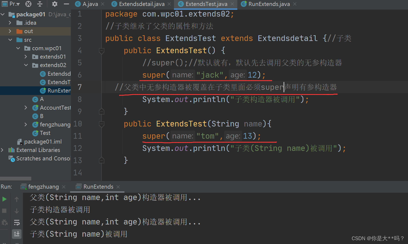Image resolution: width=408 pixels, height=244 pixels.
Task: Click the down the stack trace arrow
Action: 17,211
